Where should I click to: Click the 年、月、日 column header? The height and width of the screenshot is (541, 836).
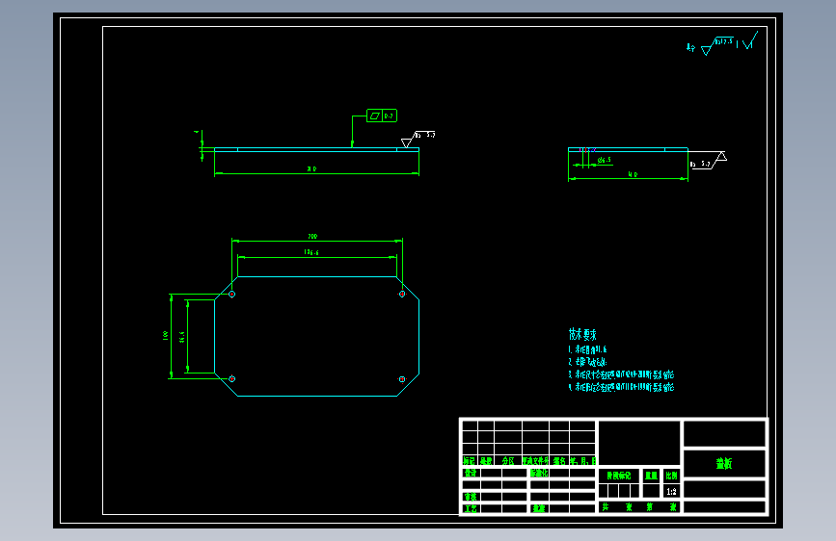582,460
